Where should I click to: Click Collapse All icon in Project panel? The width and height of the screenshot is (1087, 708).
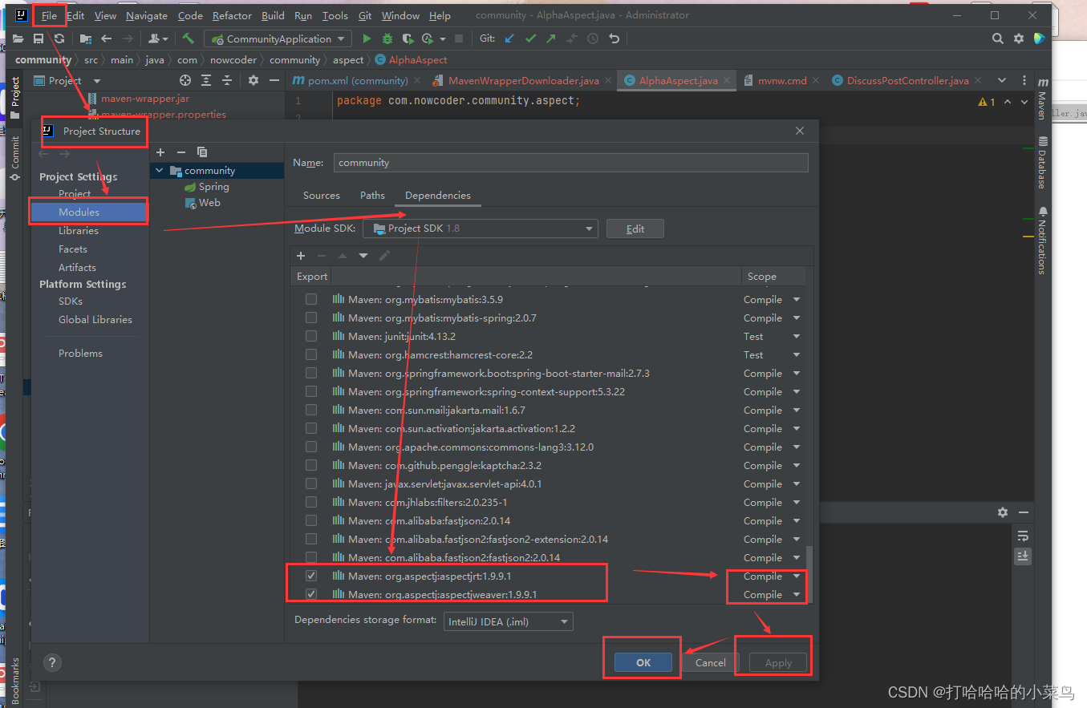tap(227, 80)
